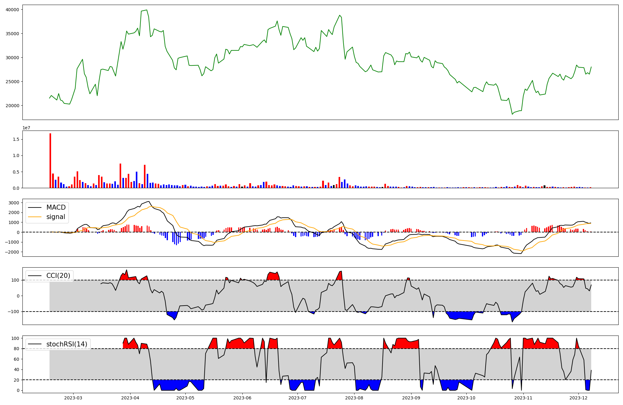Click the MACD legend entry
623x405 pixels.
pos(56,207)
